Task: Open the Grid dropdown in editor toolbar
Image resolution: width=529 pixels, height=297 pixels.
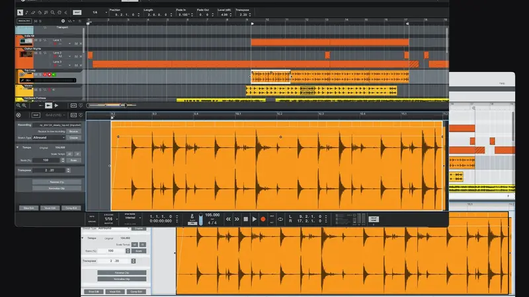Action: [54, 115]
